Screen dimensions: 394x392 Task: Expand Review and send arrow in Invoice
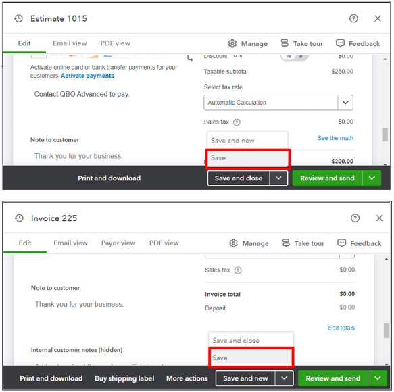pyautogui.click(x=377, y=378)
